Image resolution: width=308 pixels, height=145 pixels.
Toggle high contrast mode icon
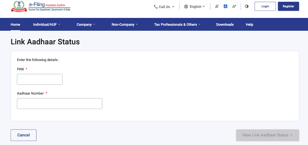click(x=247, y=7)
